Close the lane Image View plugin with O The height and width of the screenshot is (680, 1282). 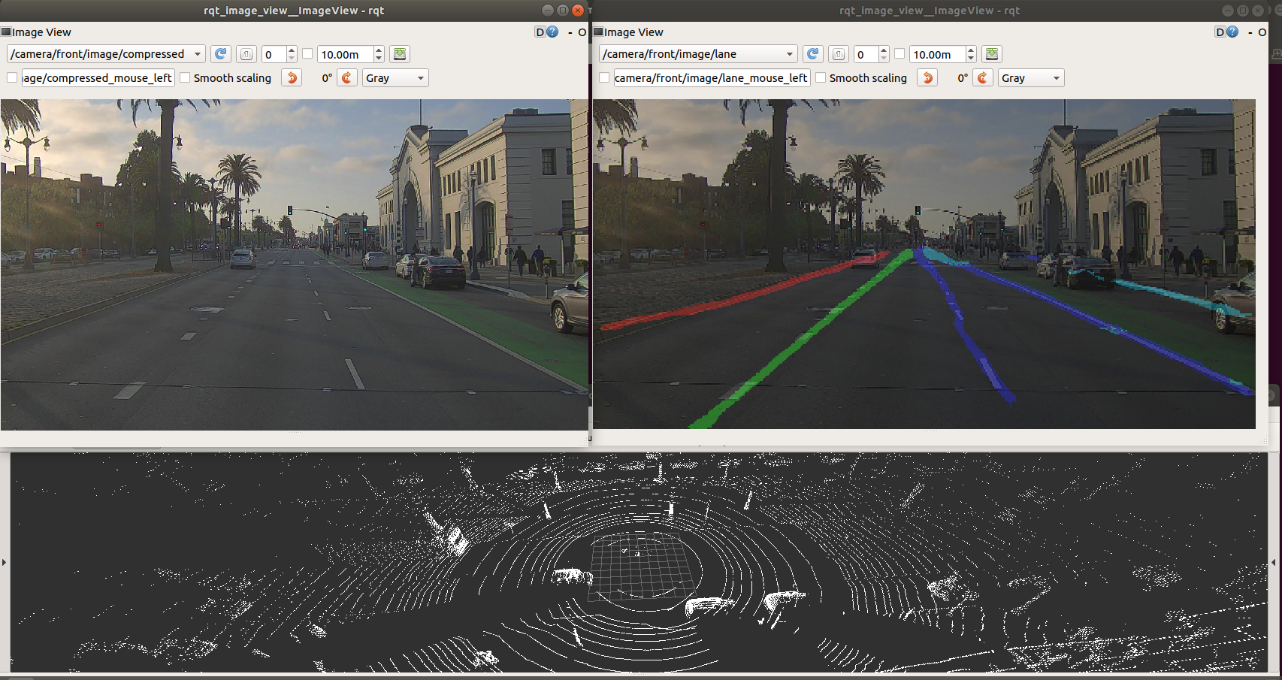[x=1262, y=32]
